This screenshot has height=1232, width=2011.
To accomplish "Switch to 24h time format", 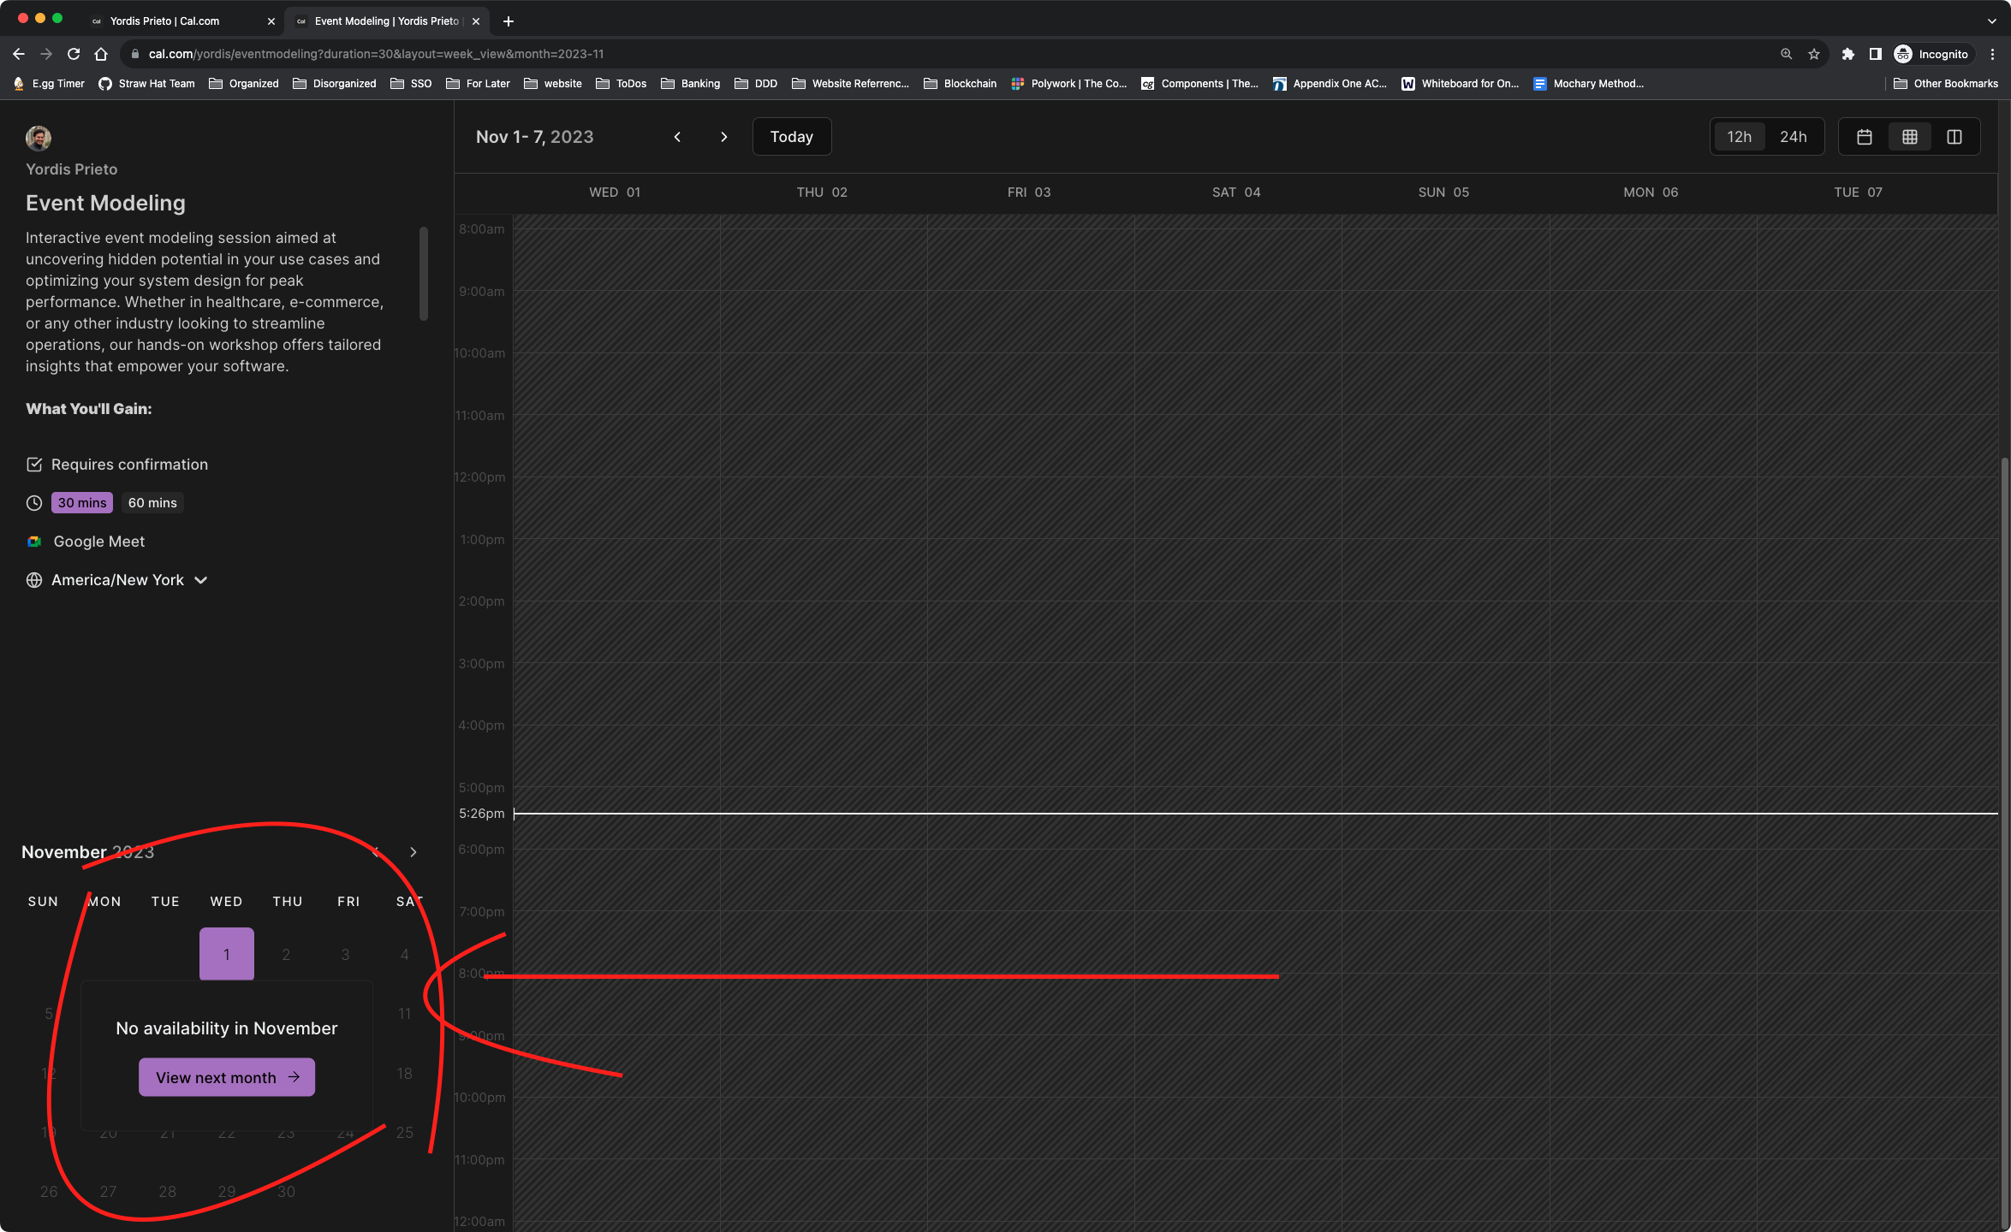I will [1793, 137].
